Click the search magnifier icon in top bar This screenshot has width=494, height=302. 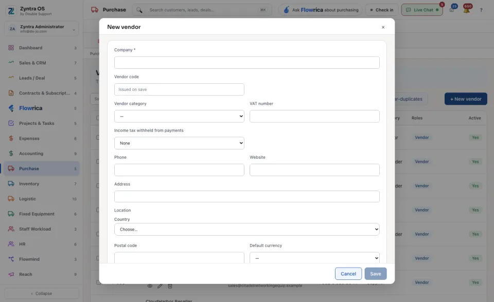(139, 10)
